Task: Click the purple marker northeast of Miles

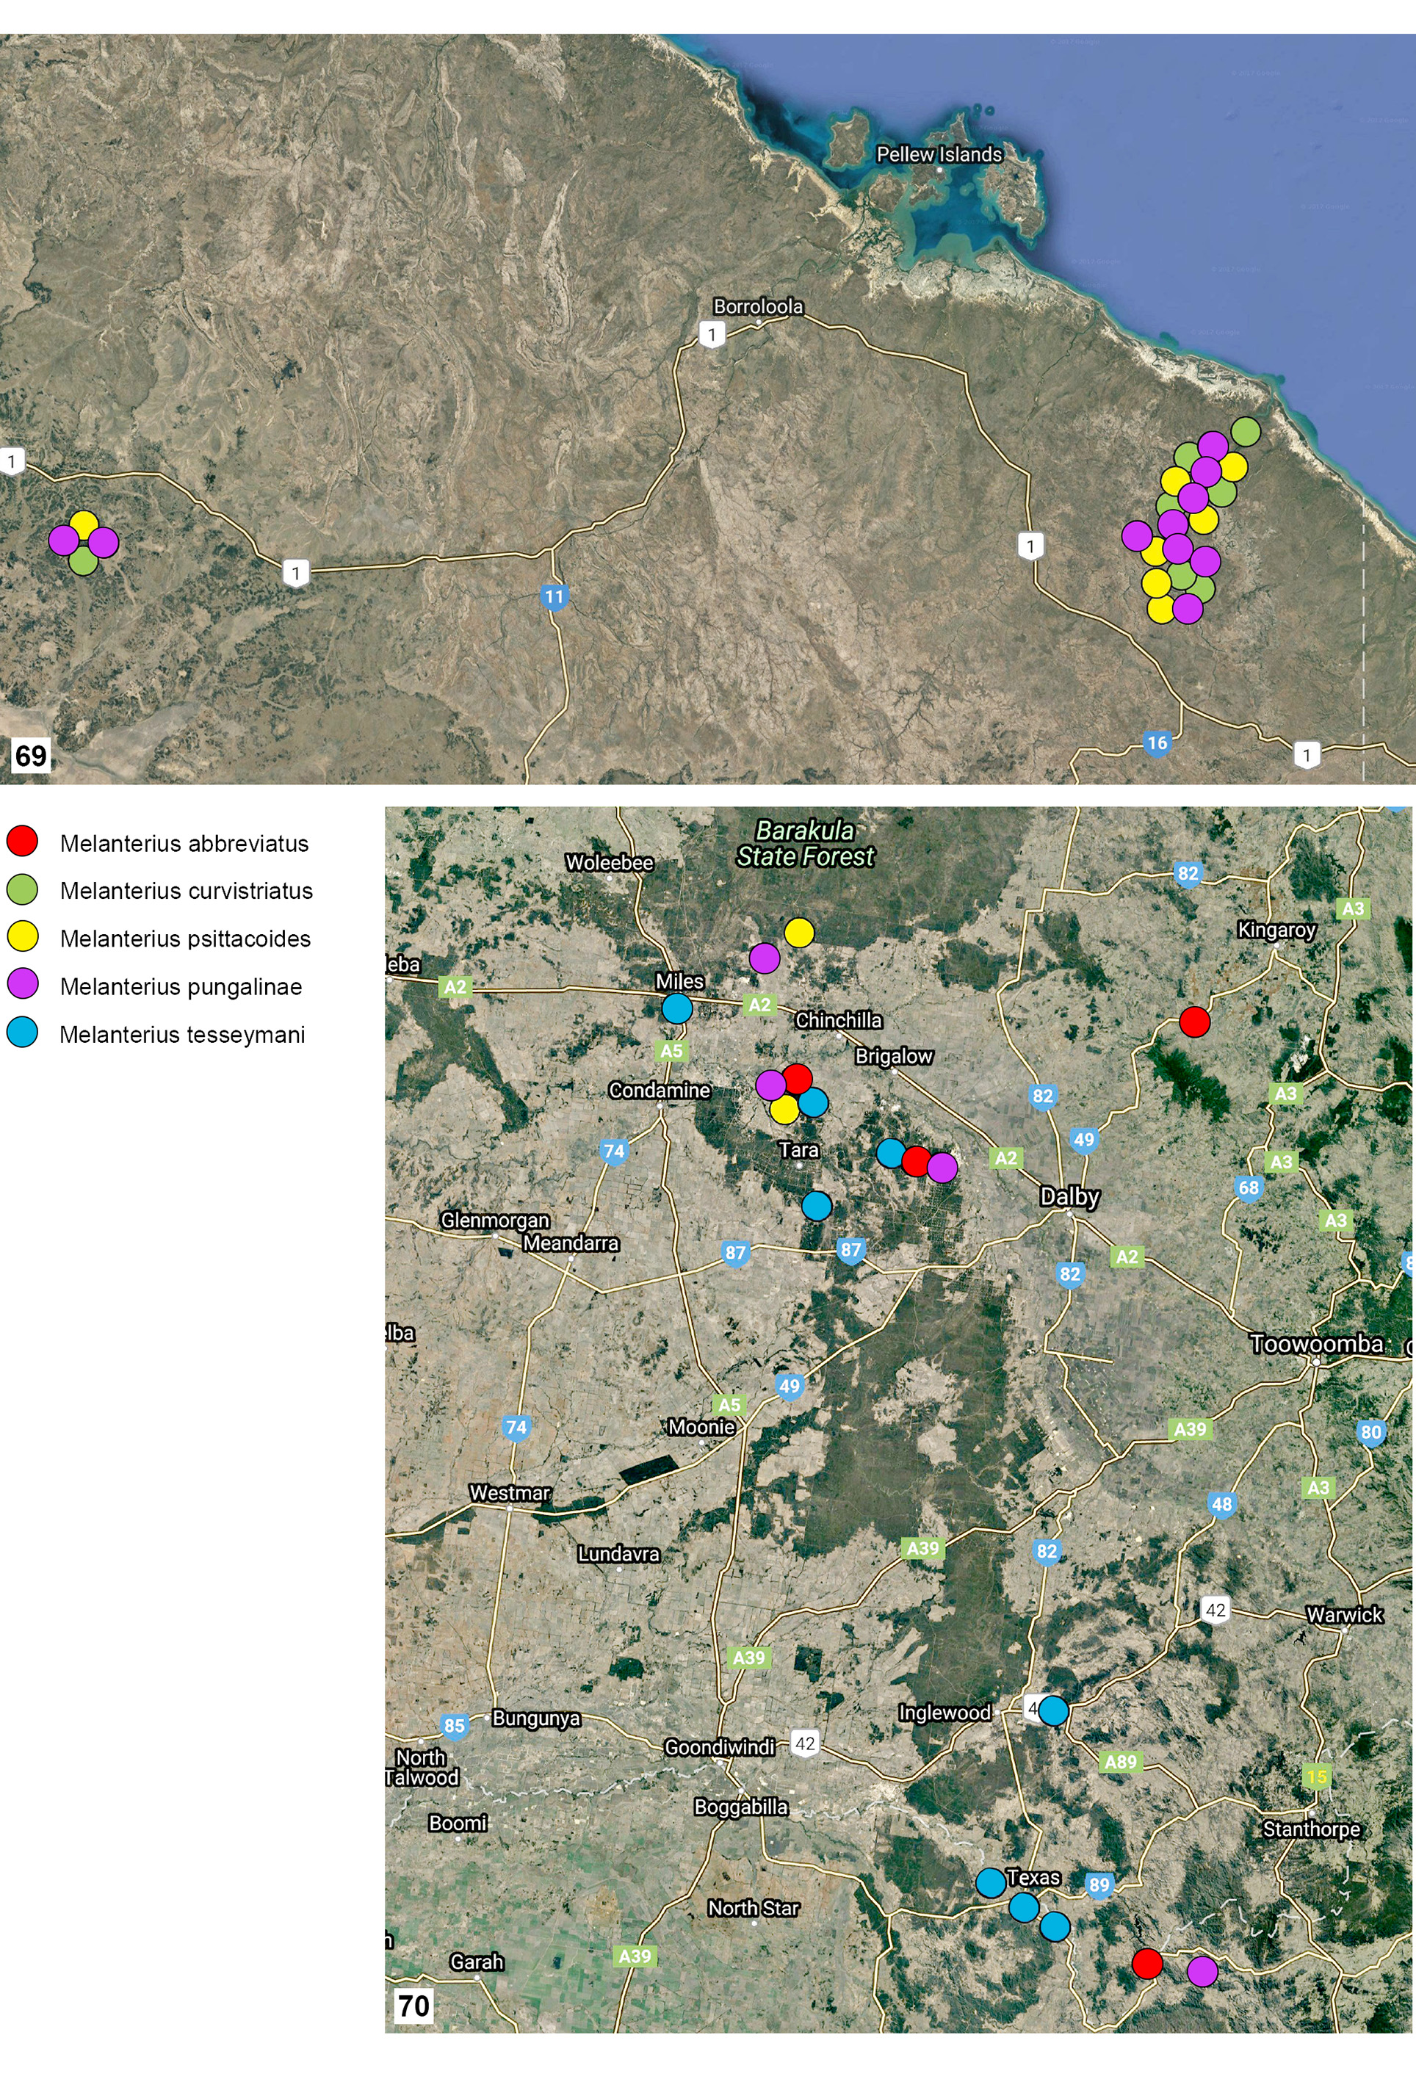Action: tap(765, 958)
